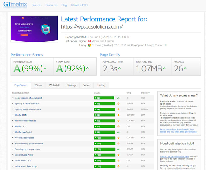Image resolution: width=206 pixels, height=170 pixels.
Task: Click green arrow for Minify JavaScript
Action: coord(118,132)
